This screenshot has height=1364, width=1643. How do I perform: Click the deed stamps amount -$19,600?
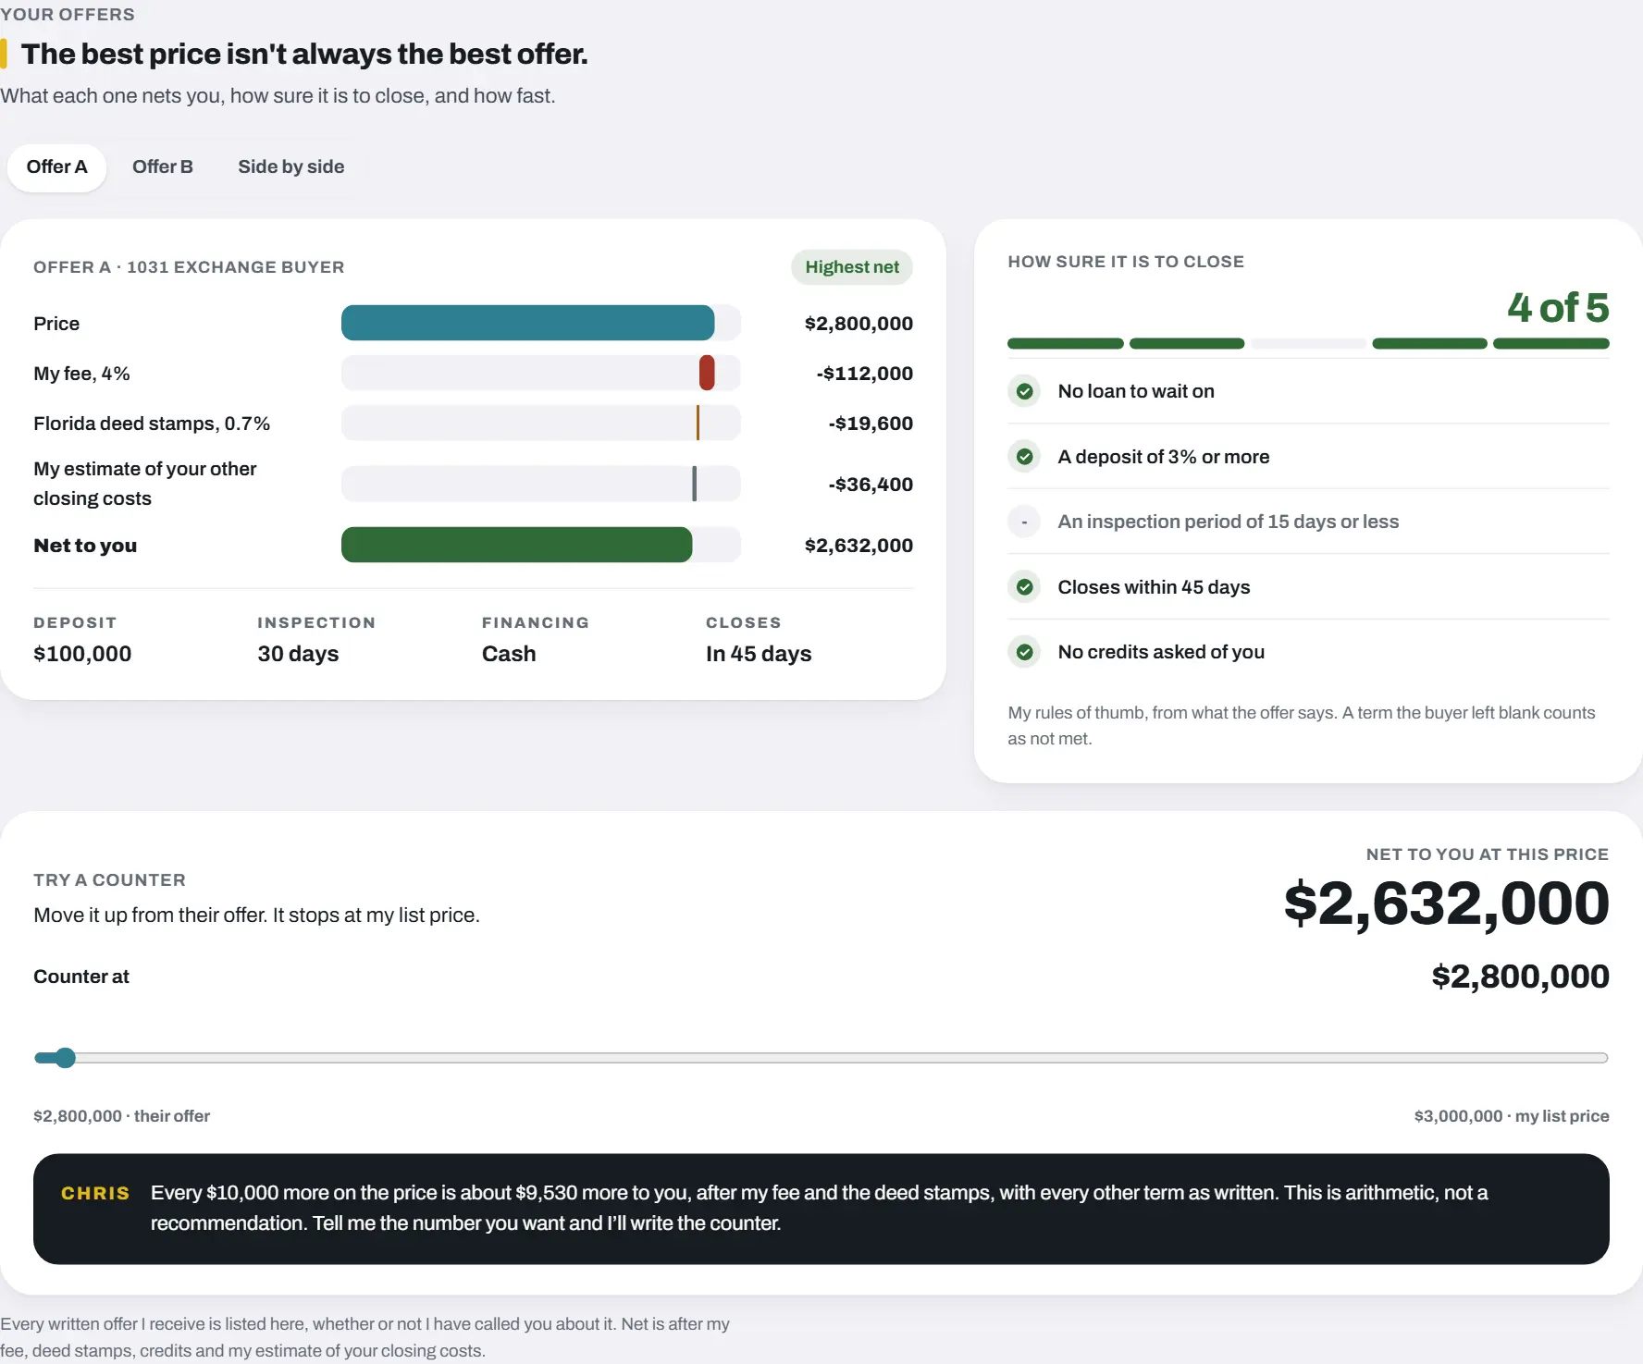pos(871,424)
